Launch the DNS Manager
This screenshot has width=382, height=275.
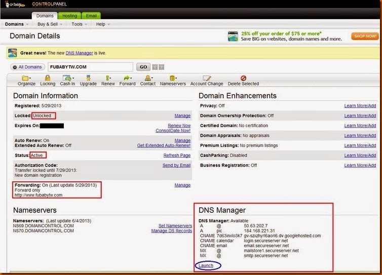tap(206, 265)
